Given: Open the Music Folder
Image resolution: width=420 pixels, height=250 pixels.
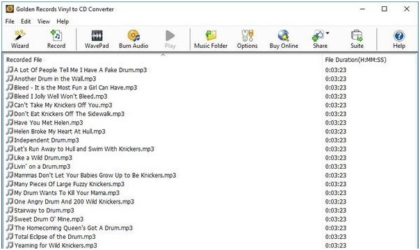Looking at the screenshot, I should pos(211,40).
